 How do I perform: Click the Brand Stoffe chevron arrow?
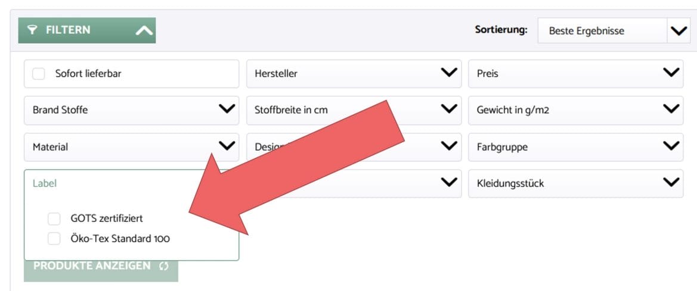(226, 109)
